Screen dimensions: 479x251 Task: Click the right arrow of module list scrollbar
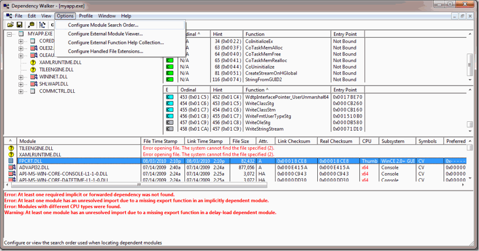tap(463, 185)
